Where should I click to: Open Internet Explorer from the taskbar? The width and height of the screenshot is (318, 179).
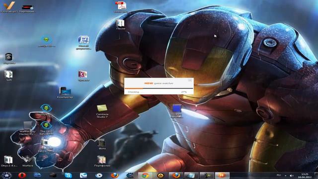click(38, 176)
